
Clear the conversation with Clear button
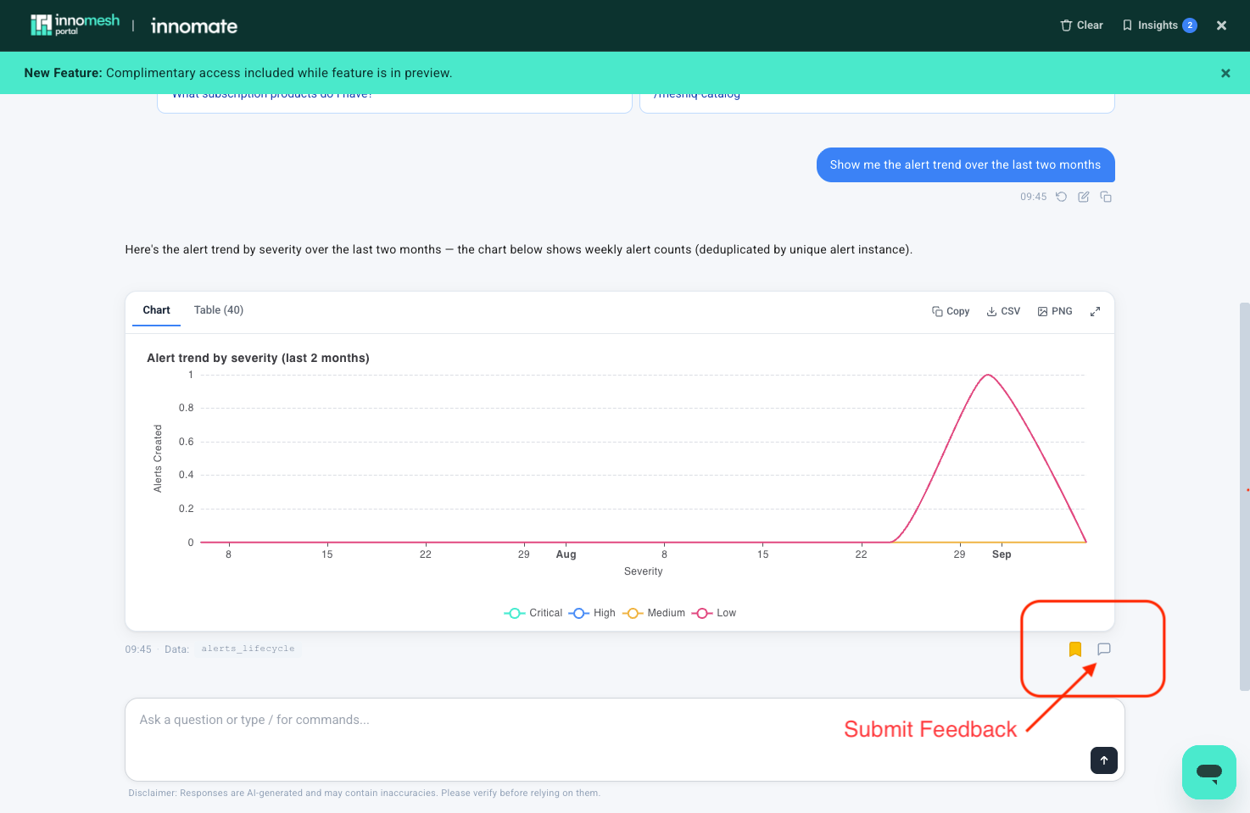tap(1081, 25)
